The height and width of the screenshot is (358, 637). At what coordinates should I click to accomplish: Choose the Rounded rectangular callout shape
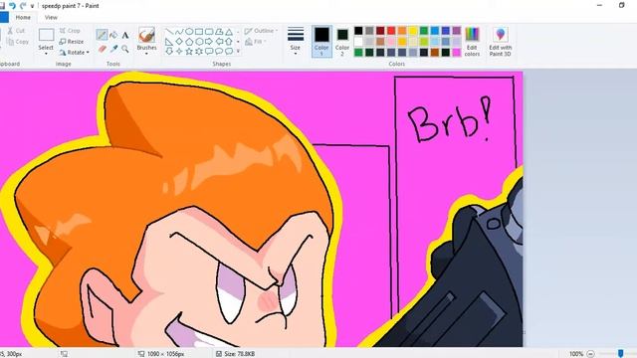point(209,51)
